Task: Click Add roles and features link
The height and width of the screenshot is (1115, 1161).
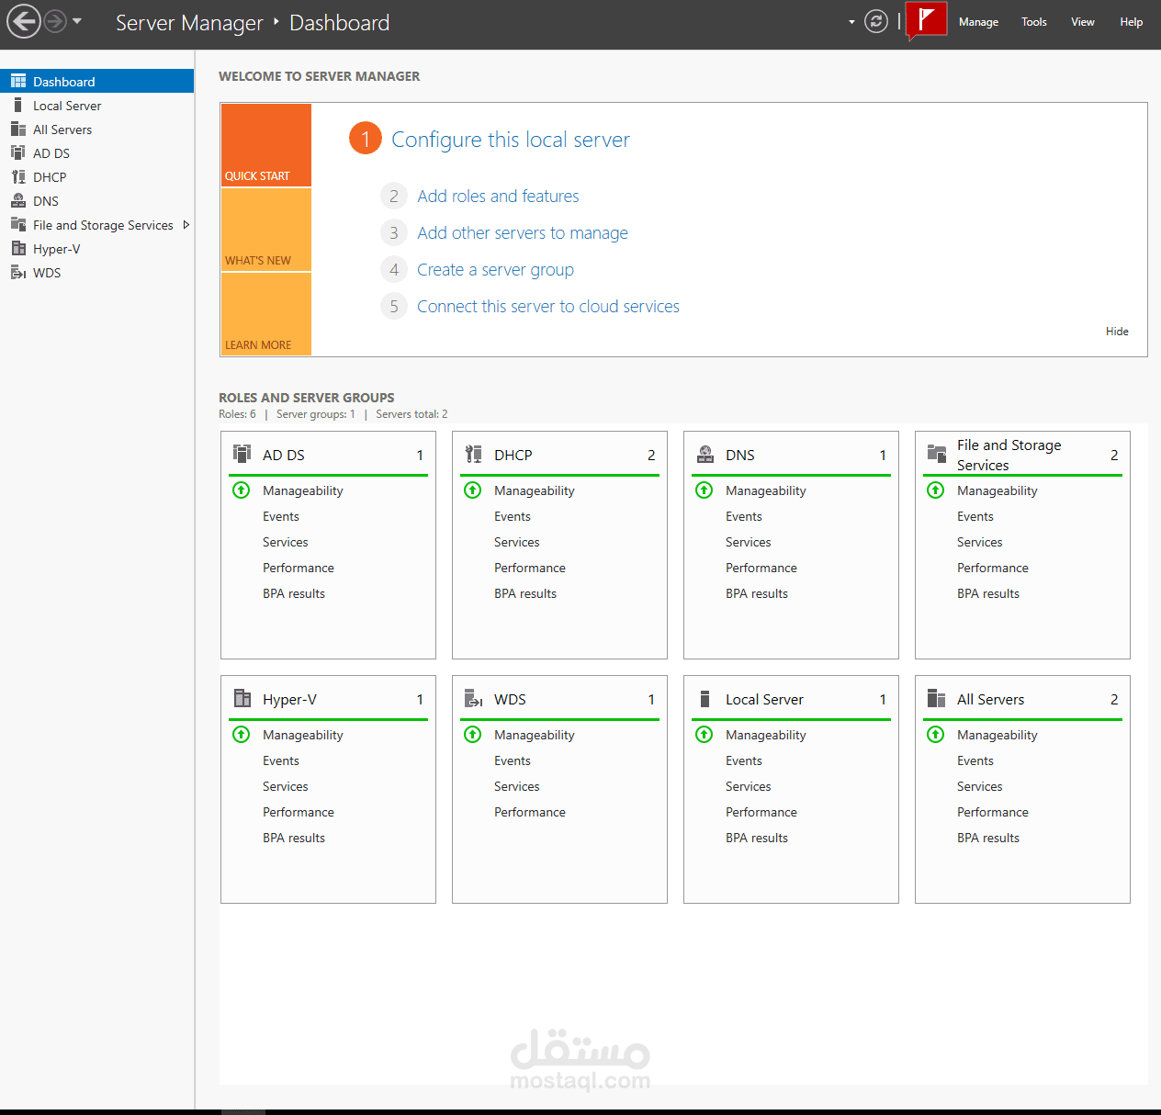Action: [x=498, y=197]
